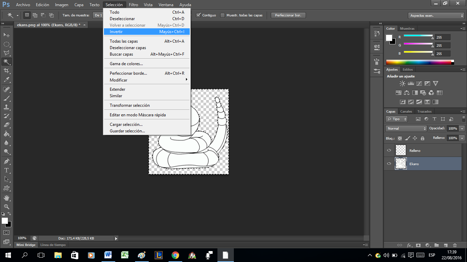467x262 pixels.
Task: Toggle Quick Mask mode in toolbox
Action: pyautogui.click(x=6, y=233)
